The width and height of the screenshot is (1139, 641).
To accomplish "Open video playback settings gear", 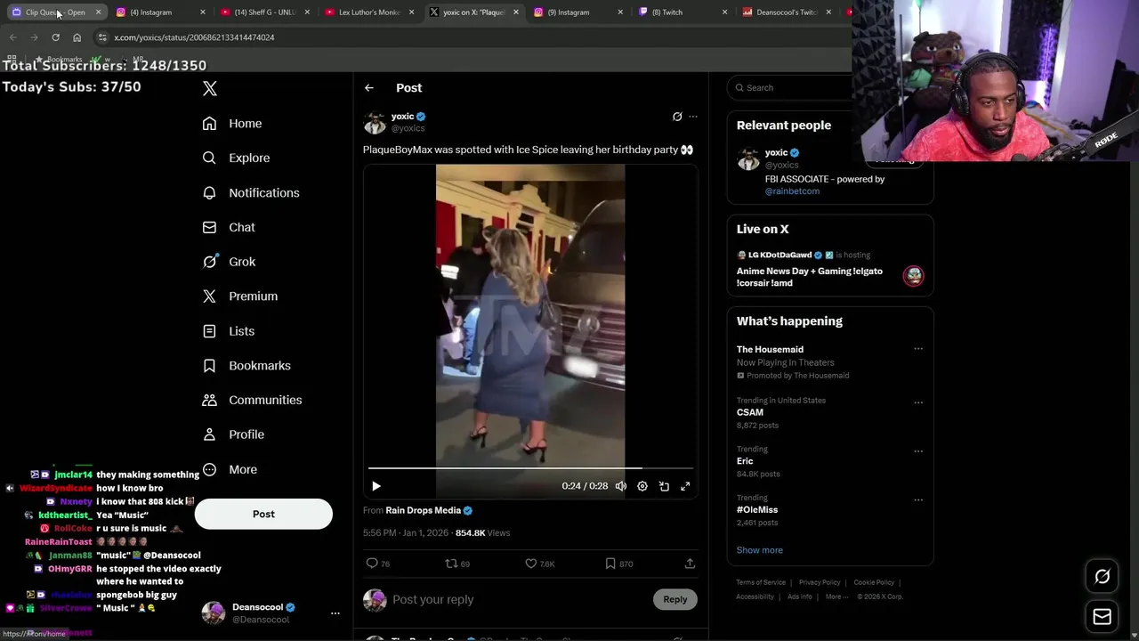I will (642, 486).
